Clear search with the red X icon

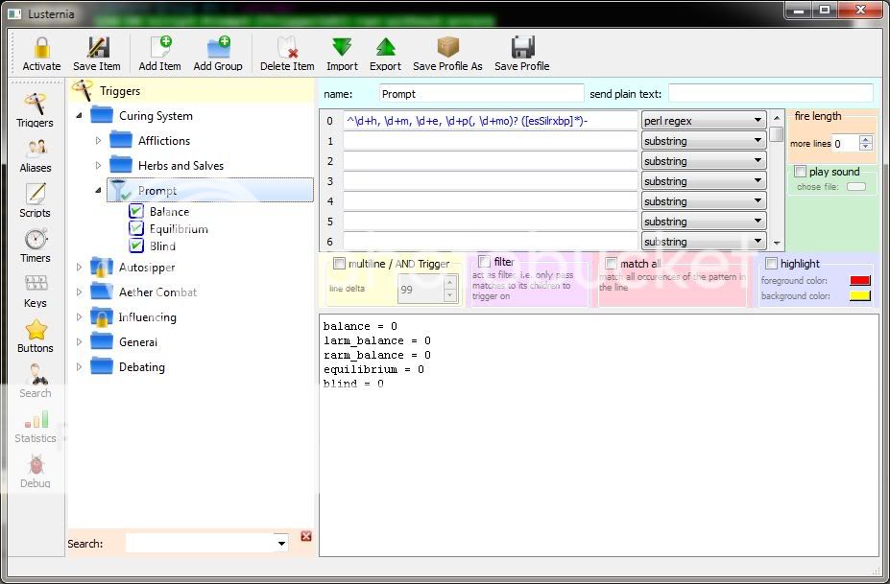306,536
